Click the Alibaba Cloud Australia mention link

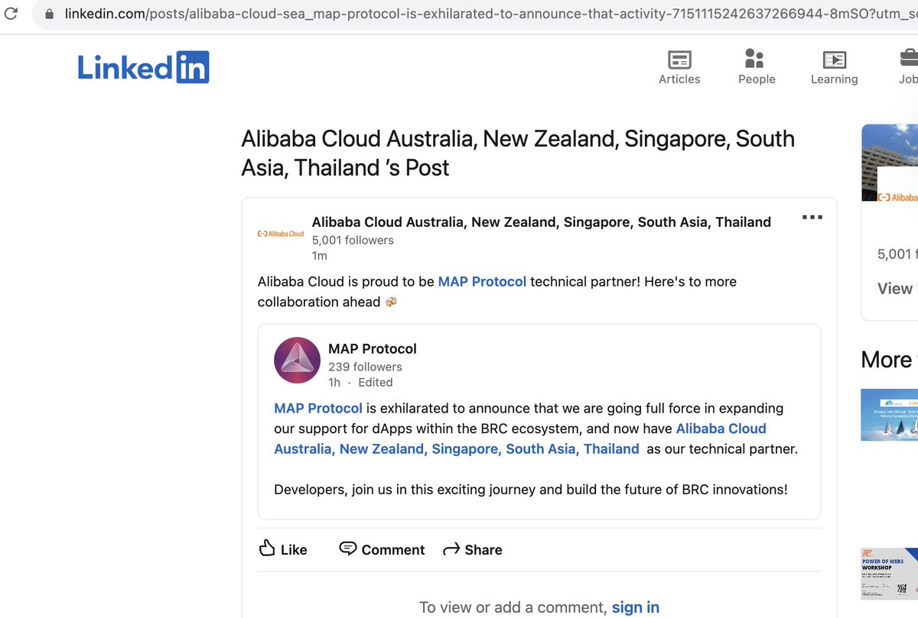pyautogui.click(x=520, y=438)
